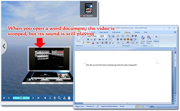Click the flipbook bookmark page icon

click(x=69, y=98)
